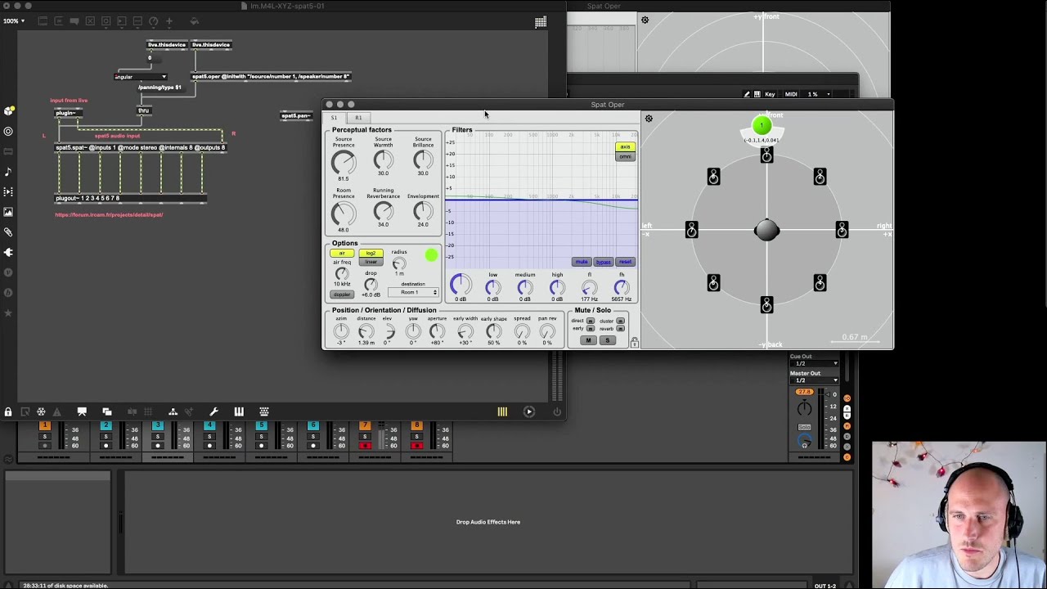This screenshot has width=1047, height=589.
Task: Switch to the R1 tab in Spat Oper
Action: (358, 118)
